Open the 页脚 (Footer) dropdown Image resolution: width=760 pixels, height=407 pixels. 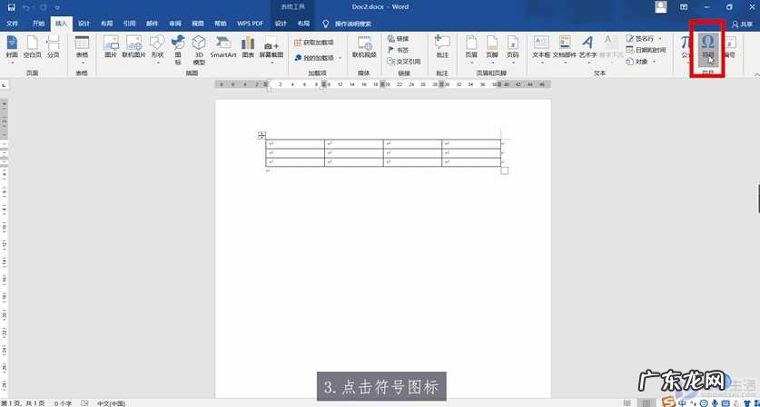click(492, 49)
